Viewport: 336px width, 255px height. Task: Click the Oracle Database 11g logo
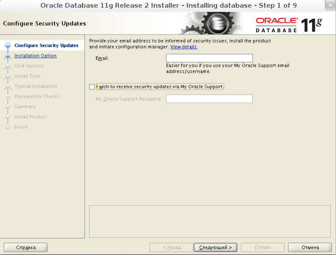[289, 25]
